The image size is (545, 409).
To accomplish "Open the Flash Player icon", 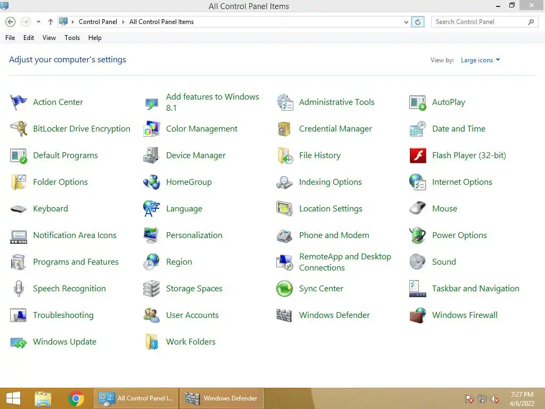I will 418,156.
